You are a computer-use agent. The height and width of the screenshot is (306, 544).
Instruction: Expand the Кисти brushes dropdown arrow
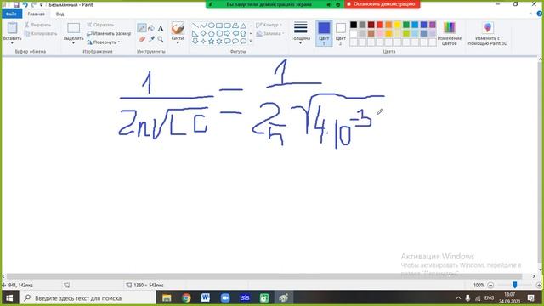pos(178,43)
